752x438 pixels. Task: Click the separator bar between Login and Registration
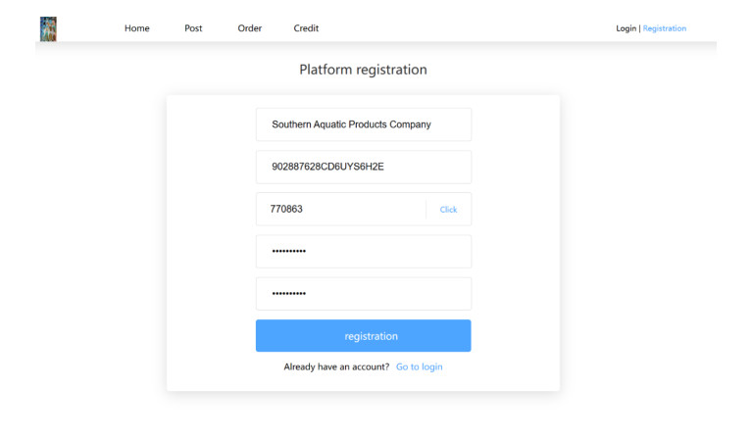(639, 28)
